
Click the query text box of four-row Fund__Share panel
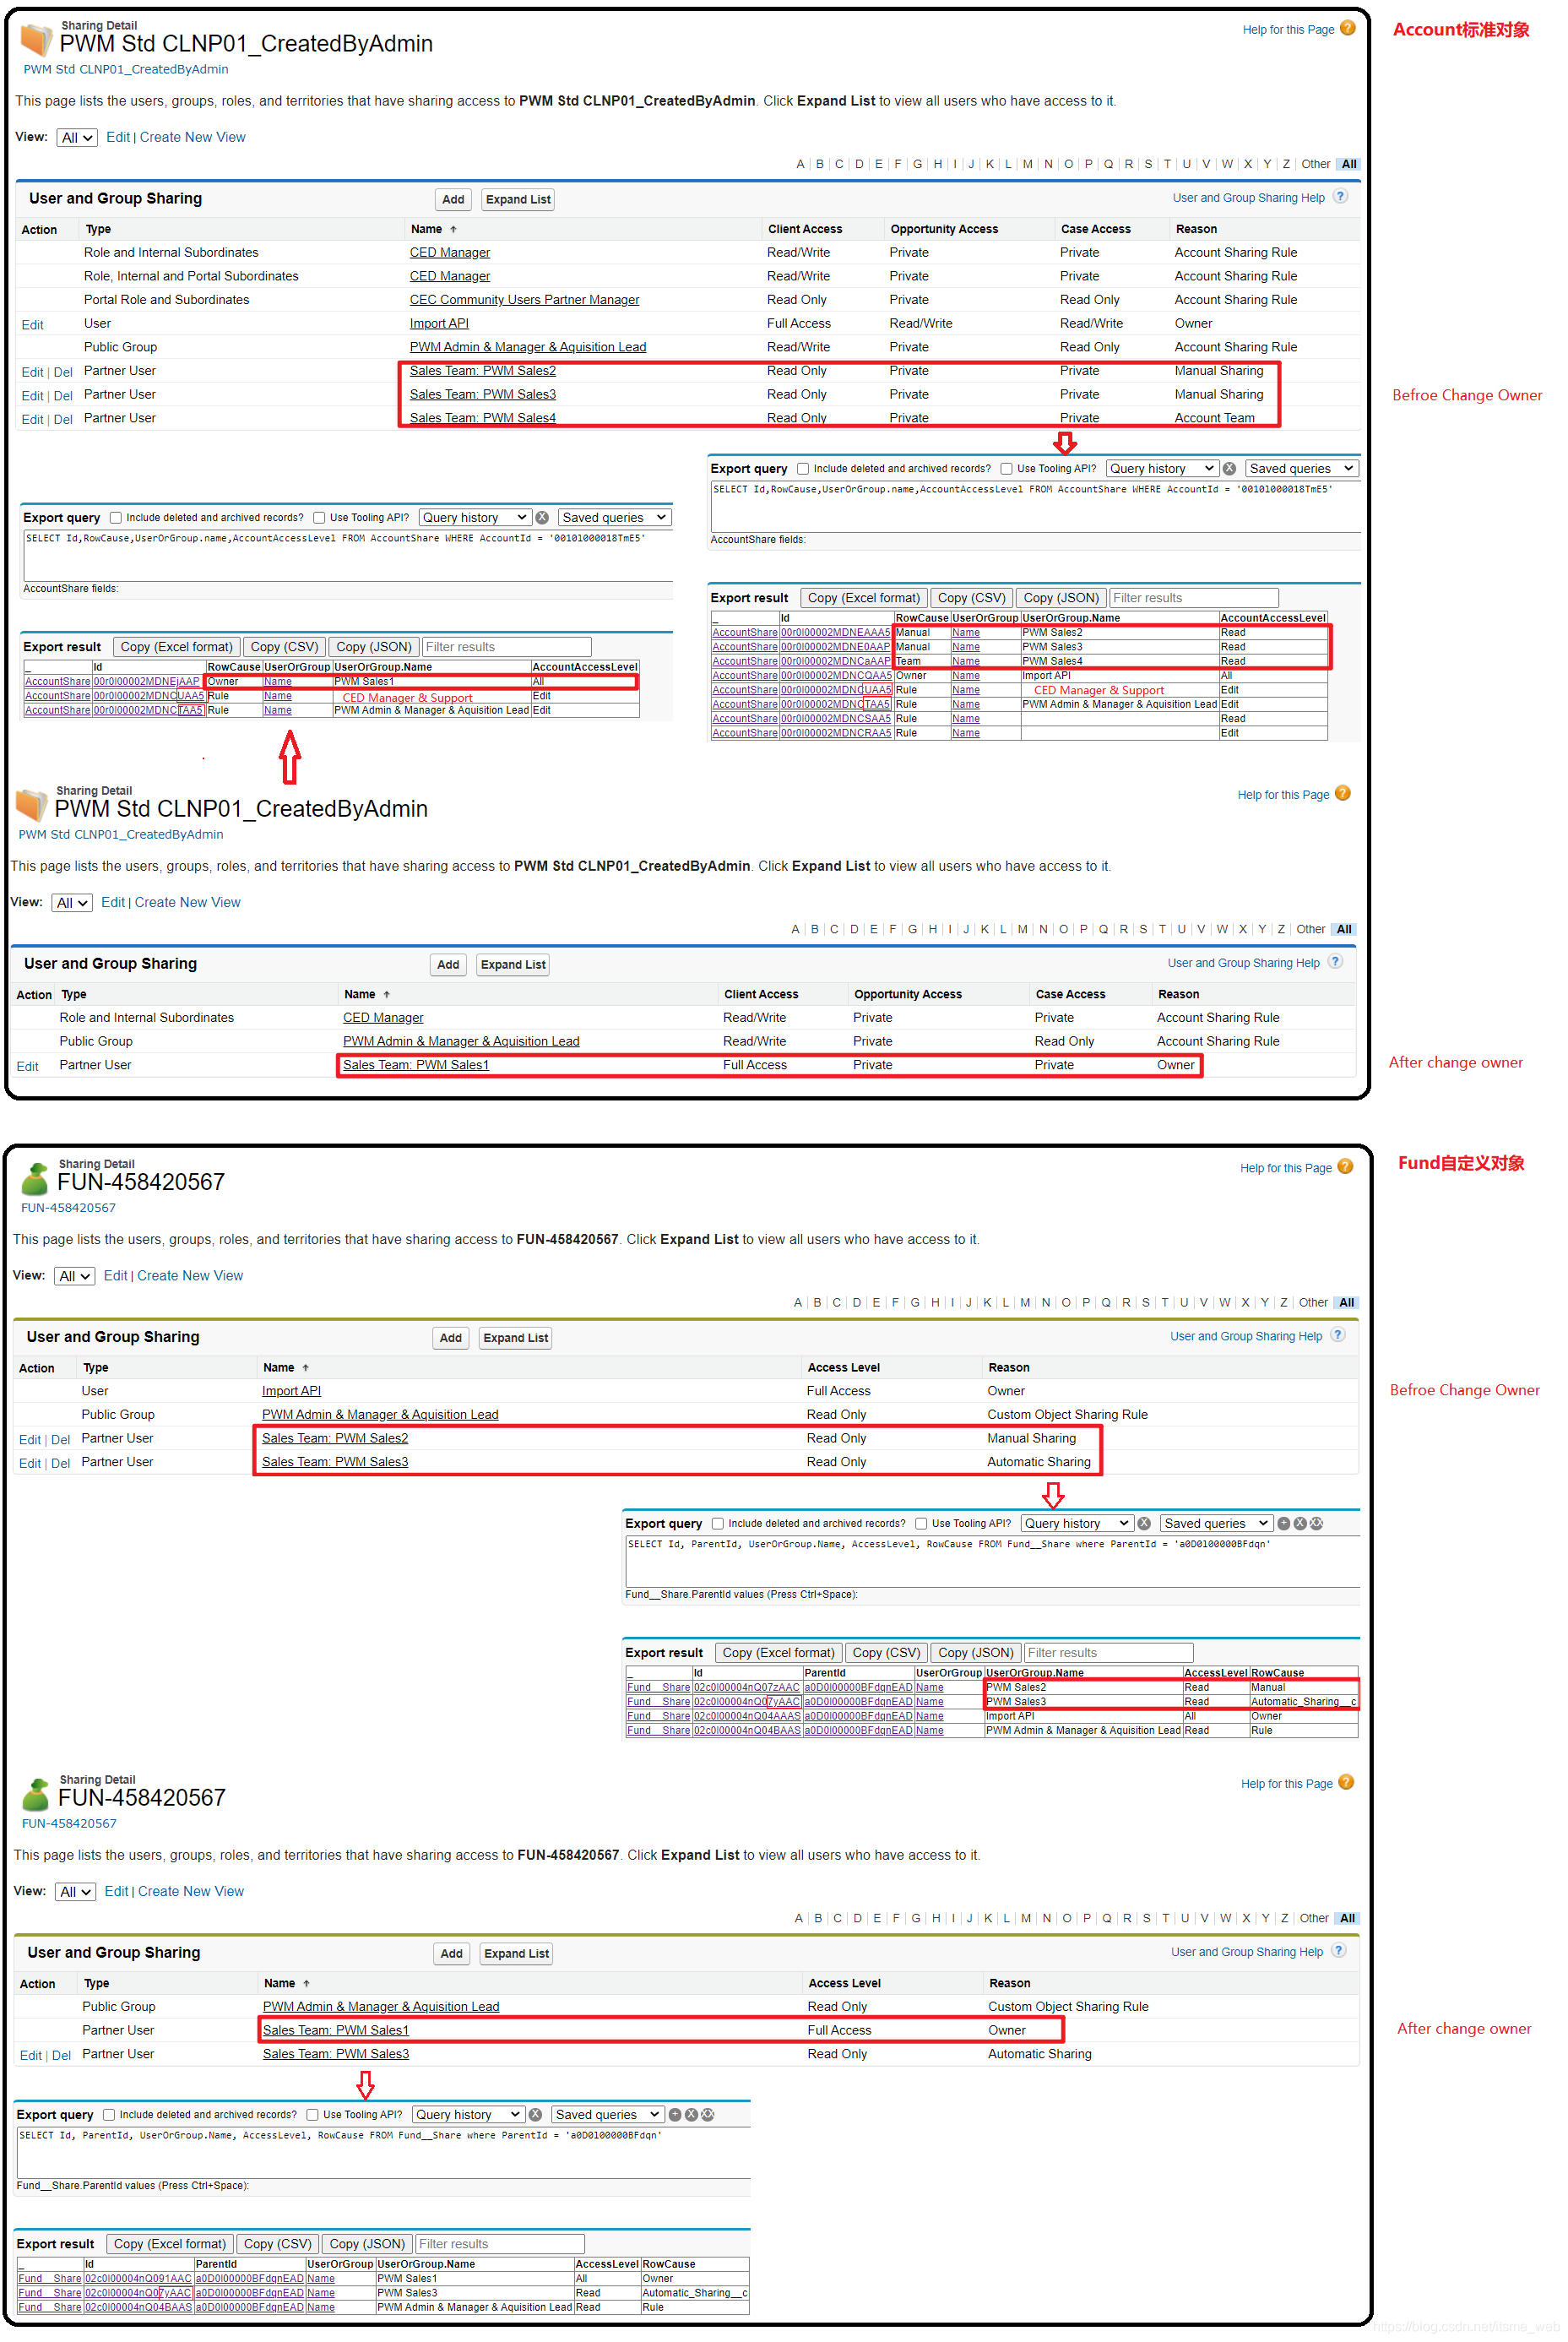992,1561
